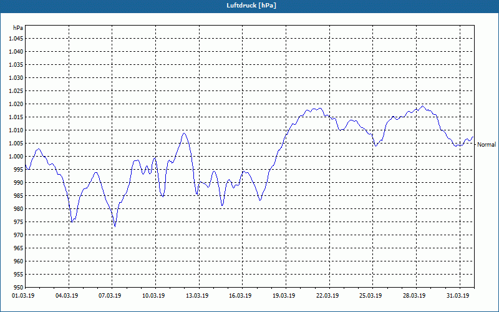The image size is (499, 312).
Task: Click the 995 y-axis value
Action: click(x=19, y=169)
